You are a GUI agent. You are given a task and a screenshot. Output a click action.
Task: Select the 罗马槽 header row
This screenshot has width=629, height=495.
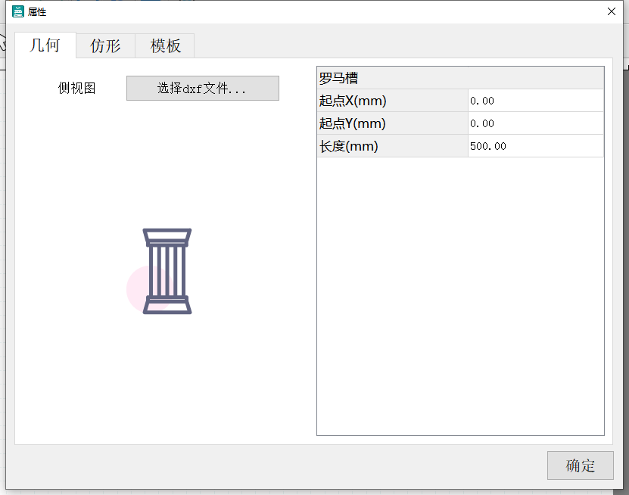[460, 78]
